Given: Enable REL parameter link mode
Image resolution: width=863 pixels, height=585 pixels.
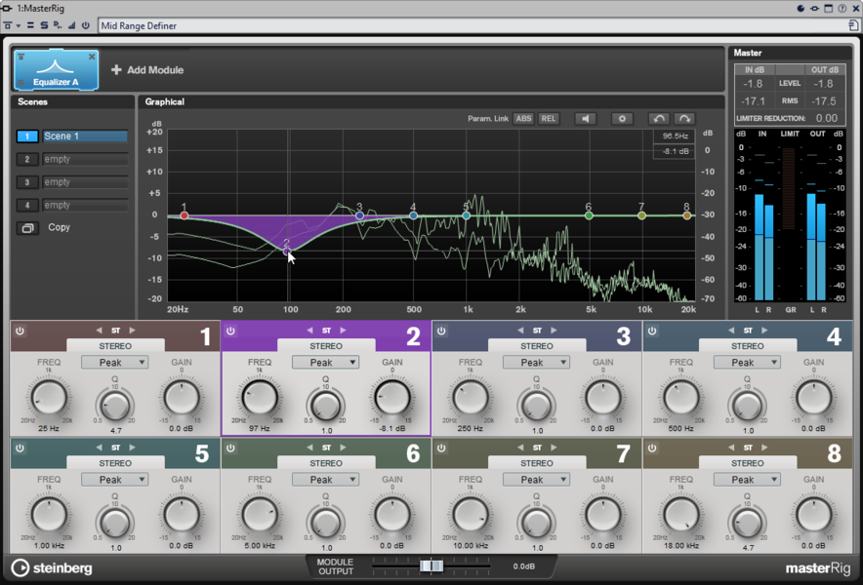Looking at the screenshot, I should [549, 119].
